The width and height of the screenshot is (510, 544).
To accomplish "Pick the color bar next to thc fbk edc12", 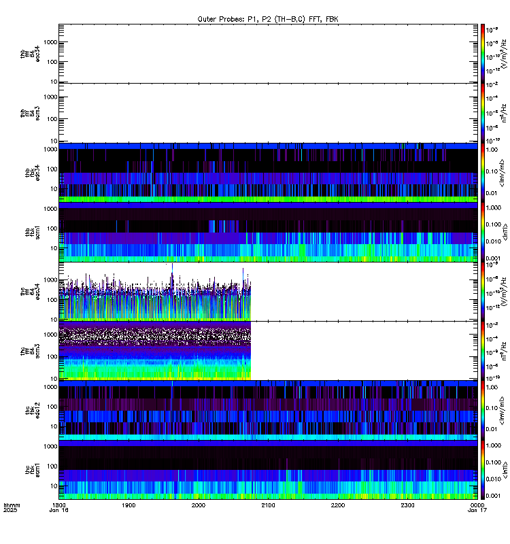I will pos(483,411).
